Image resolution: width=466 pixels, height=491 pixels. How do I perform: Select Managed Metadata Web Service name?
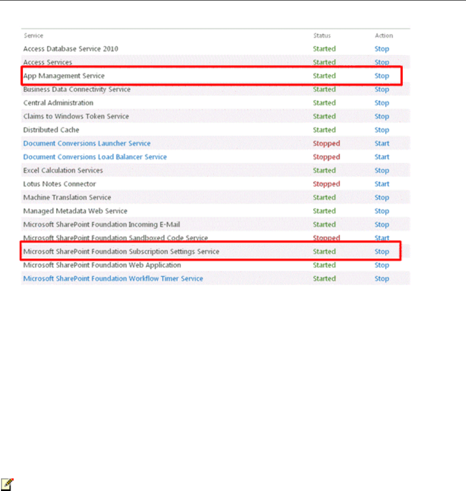coord(75,211)
